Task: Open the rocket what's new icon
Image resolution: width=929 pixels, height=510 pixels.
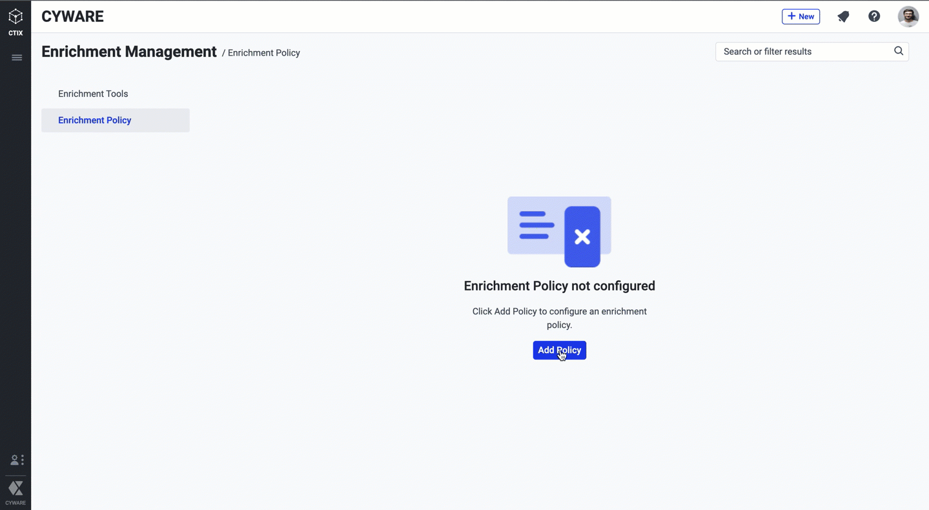Action: coord(843,17)
